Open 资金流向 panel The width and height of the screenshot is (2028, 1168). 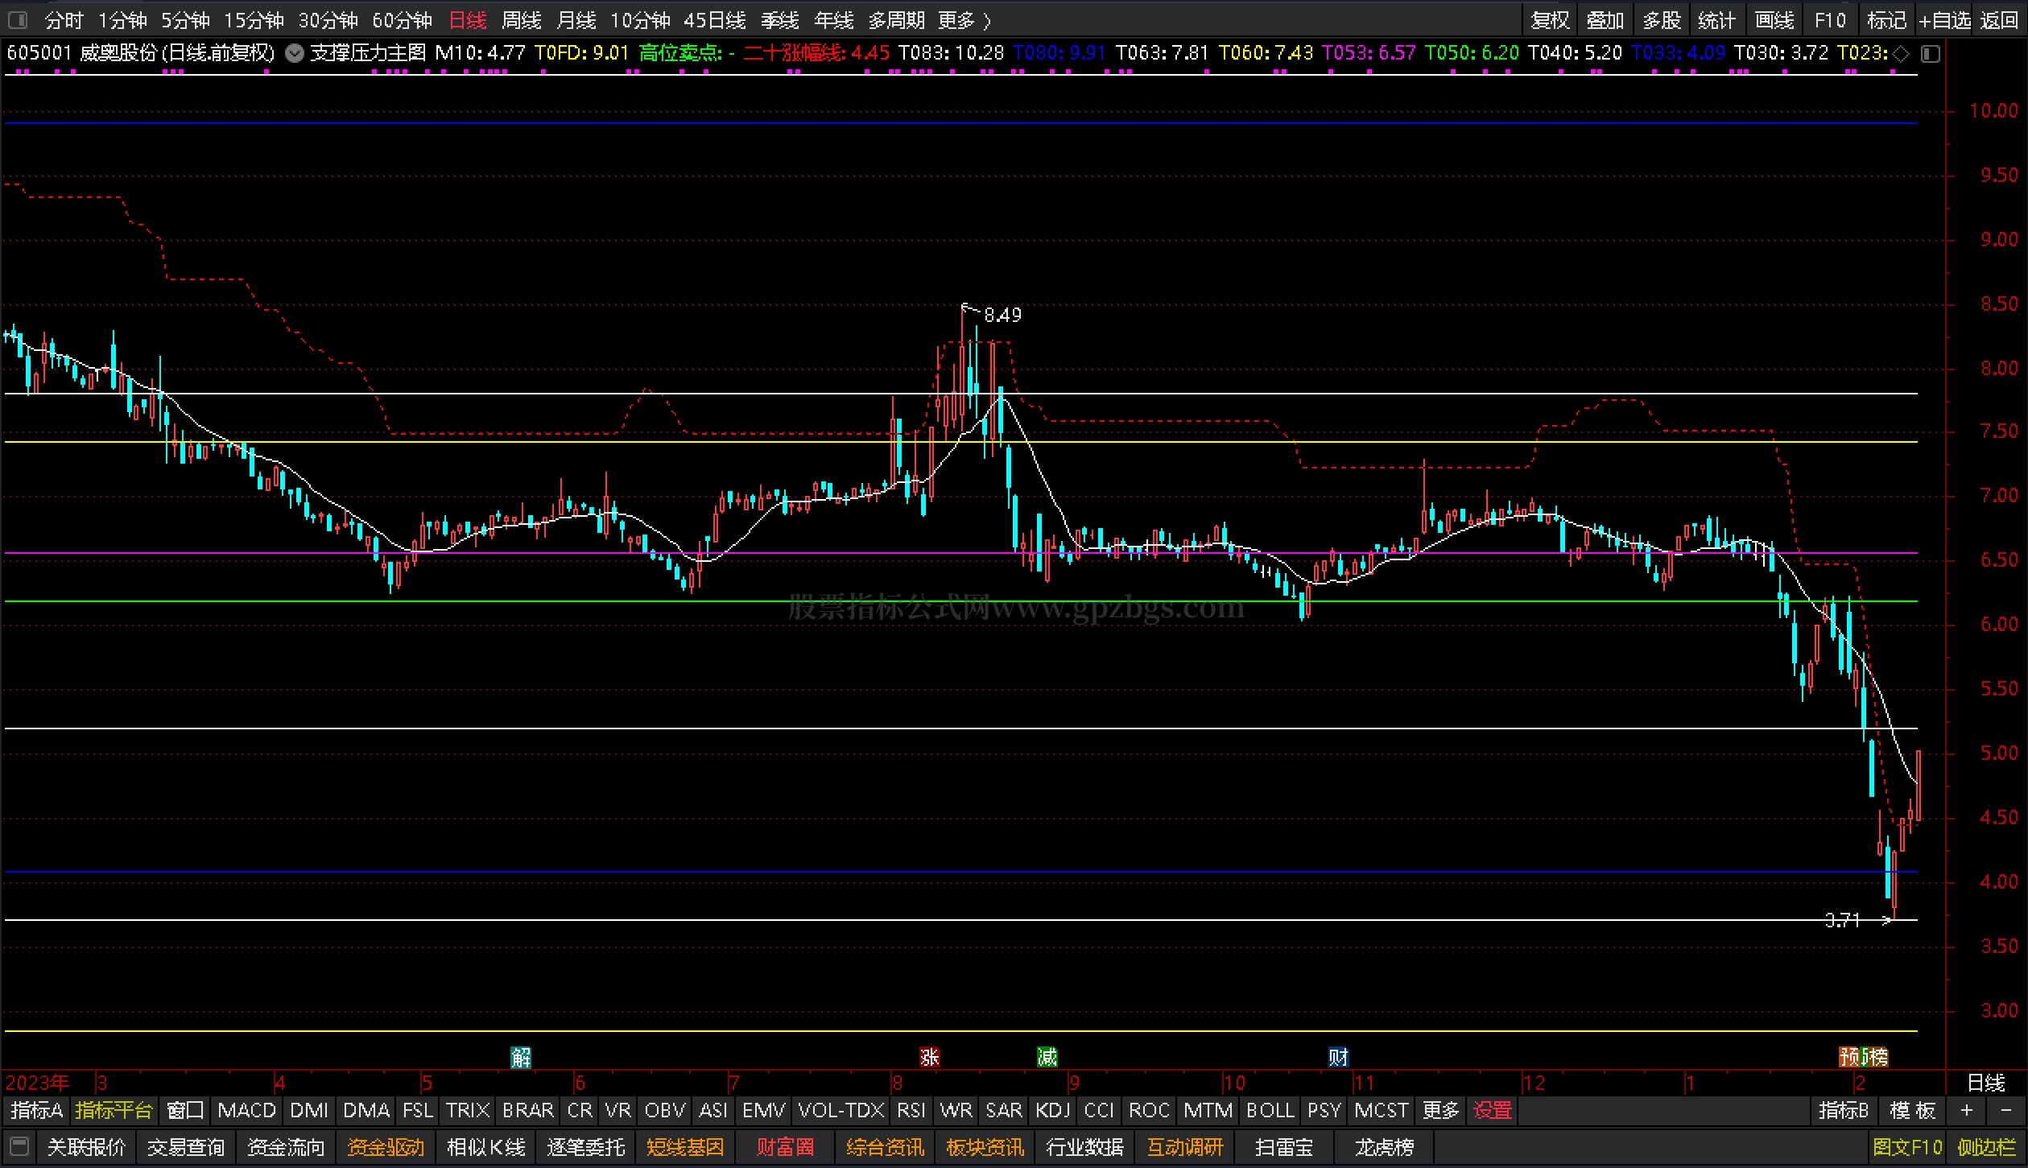pyautogui.click(x=286, y=1146)
